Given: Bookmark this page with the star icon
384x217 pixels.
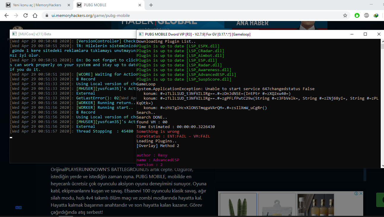Looking at the screenshot, I should coord(345,15).
